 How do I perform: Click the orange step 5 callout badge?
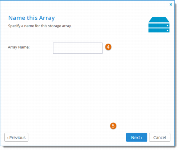point(113,126)
